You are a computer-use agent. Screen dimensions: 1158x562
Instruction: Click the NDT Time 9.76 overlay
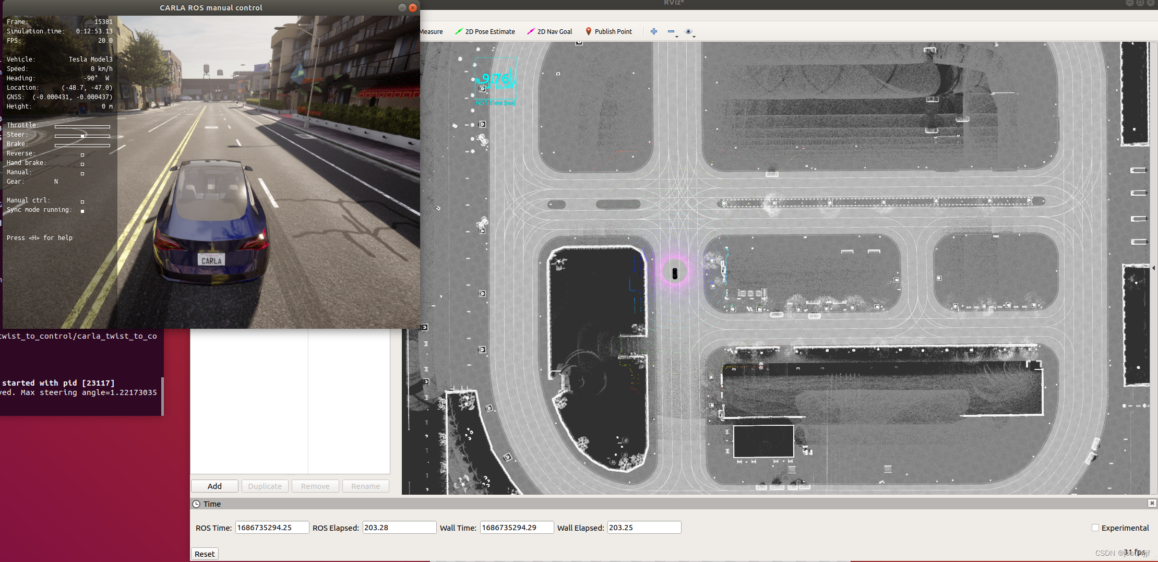(495, 82)
